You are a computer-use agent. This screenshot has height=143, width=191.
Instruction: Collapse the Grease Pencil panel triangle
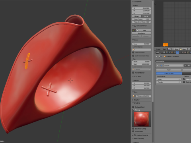click(x=133, y=26)
